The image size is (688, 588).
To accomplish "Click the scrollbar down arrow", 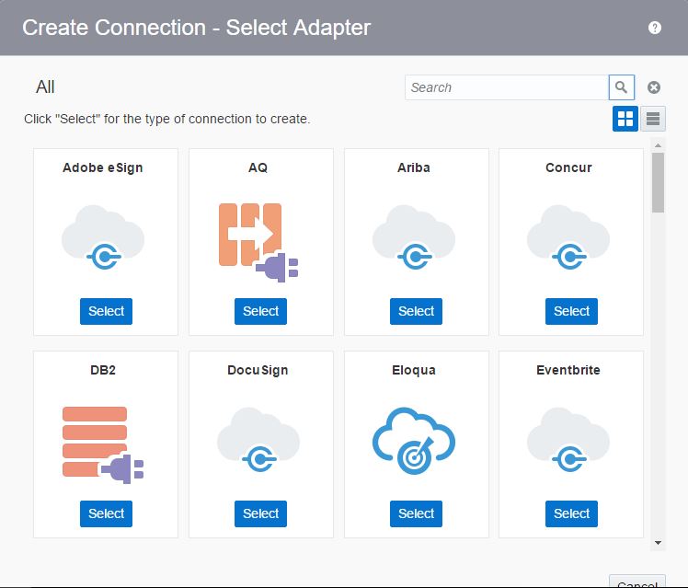I will click(x=658, y=543).
